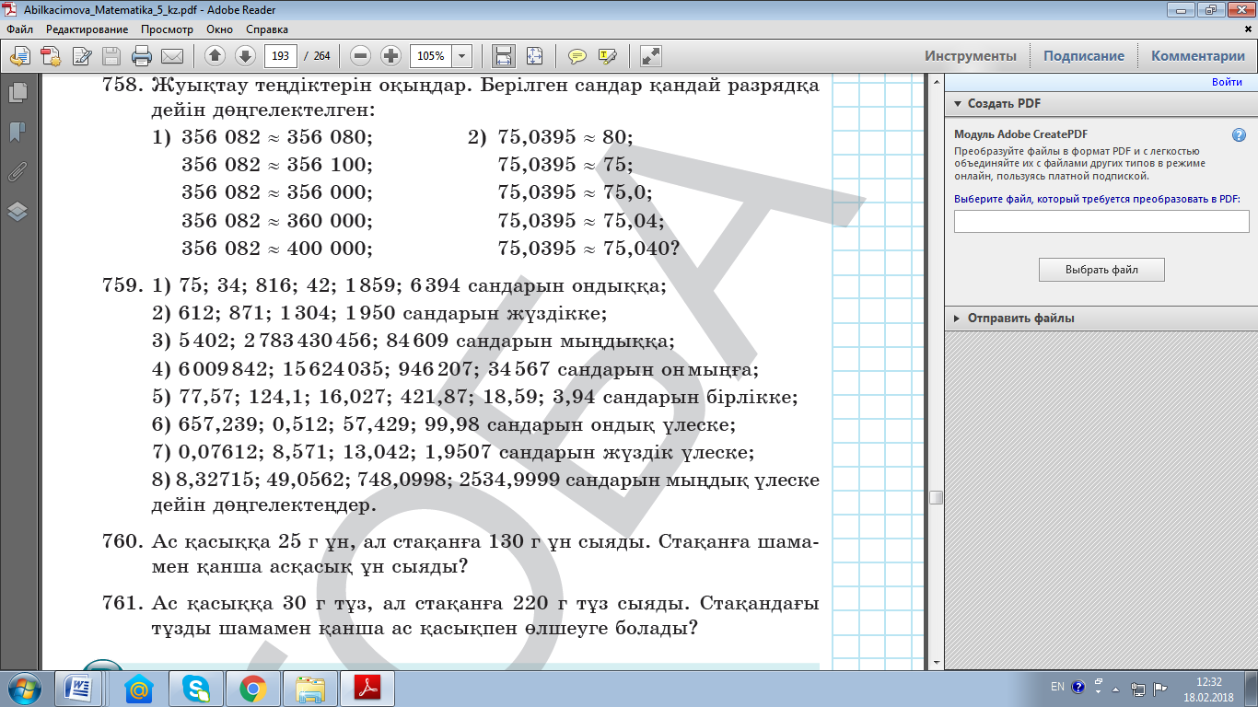Open the Просмотр menu
The width and height of the screenshot is (1258, 707).
click(x=167, y=29)
